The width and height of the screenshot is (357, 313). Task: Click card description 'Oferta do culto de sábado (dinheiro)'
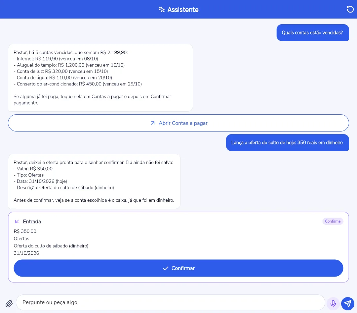click(x=51, y=246)
